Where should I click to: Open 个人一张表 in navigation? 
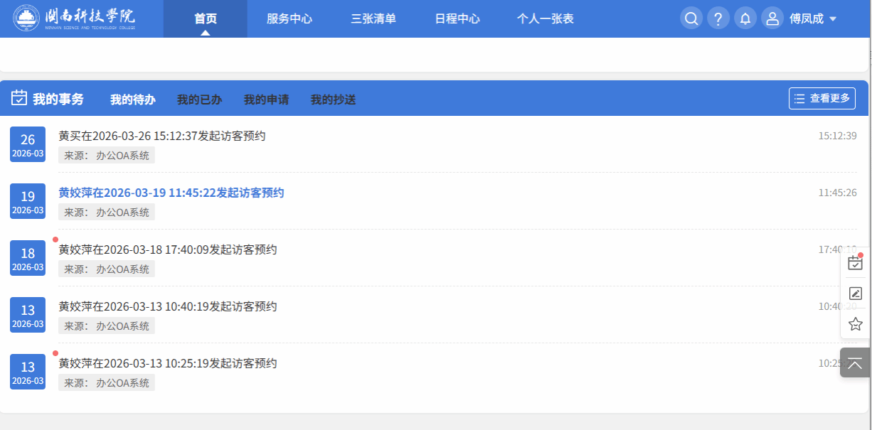(x=545, y=18)
